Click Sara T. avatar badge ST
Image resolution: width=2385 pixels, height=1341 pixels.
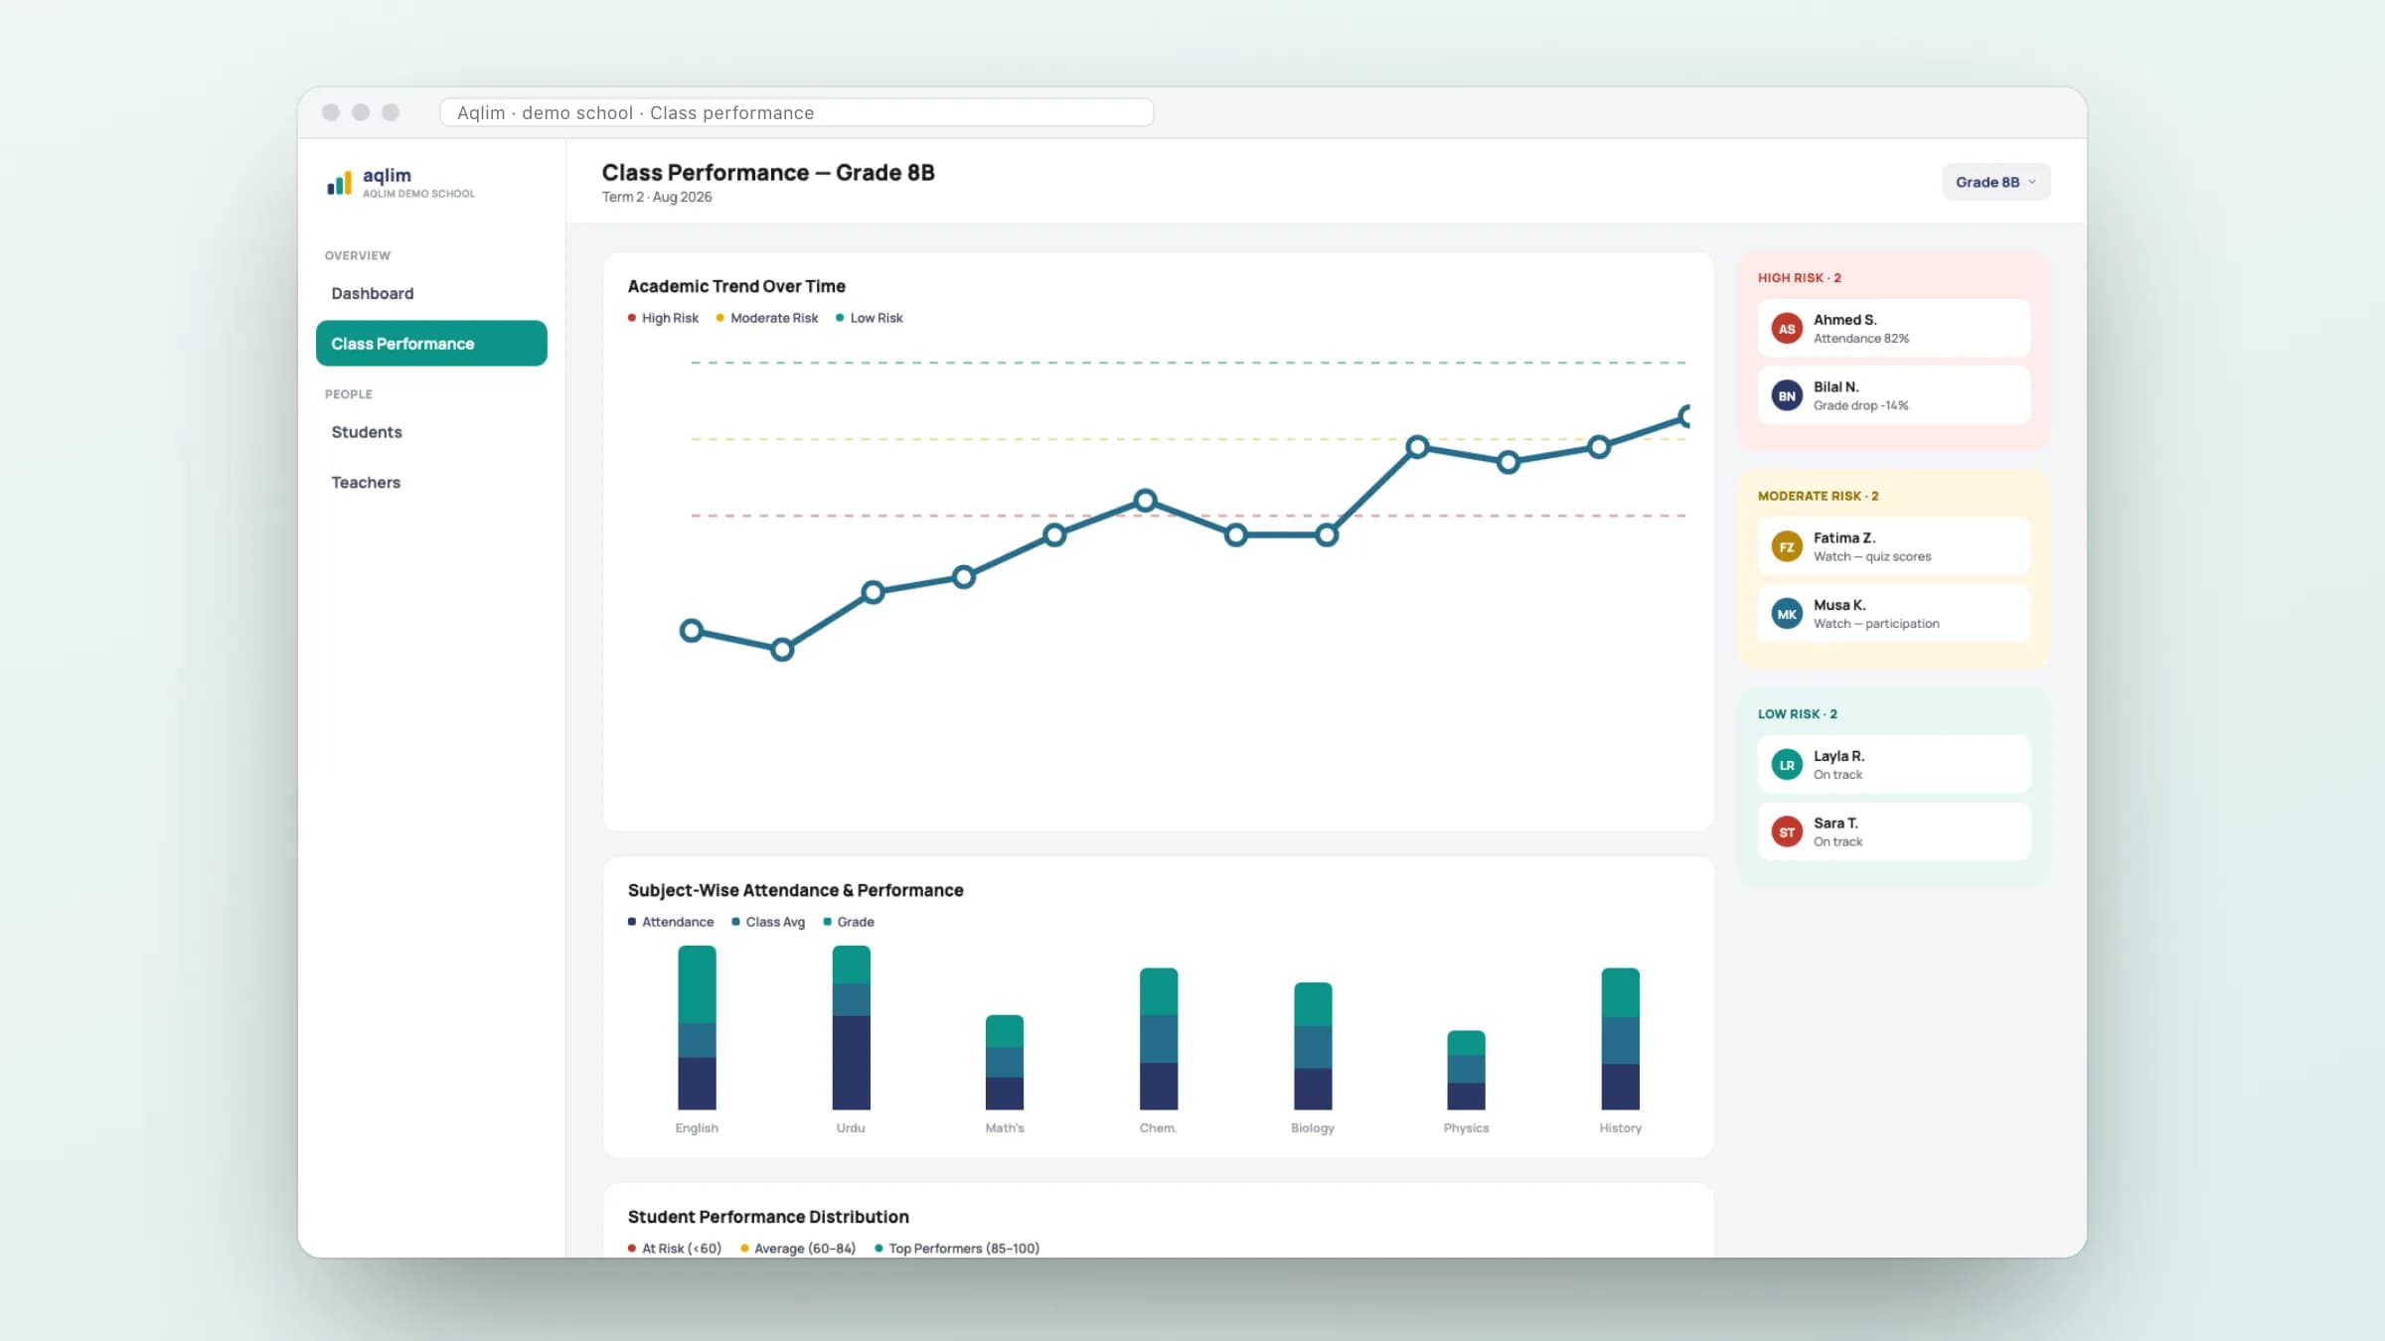point(1787,832)
